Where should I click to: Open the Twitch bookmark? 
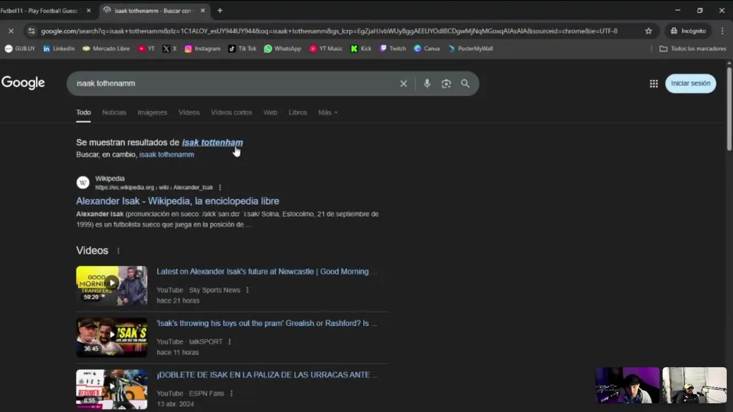pos(393,49)
